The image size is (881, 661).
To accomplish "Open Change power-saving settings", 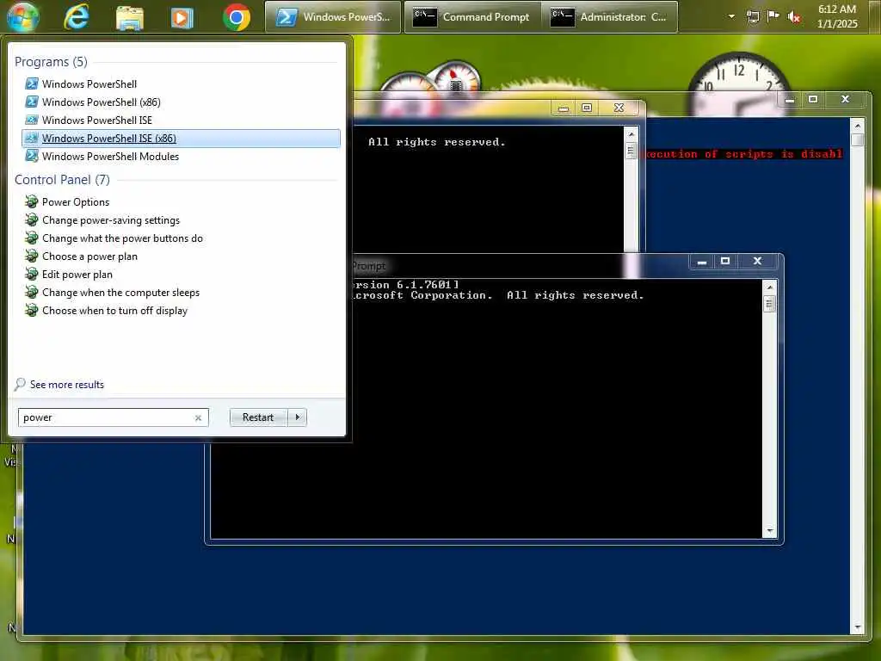I will click(x=181, y=219).
